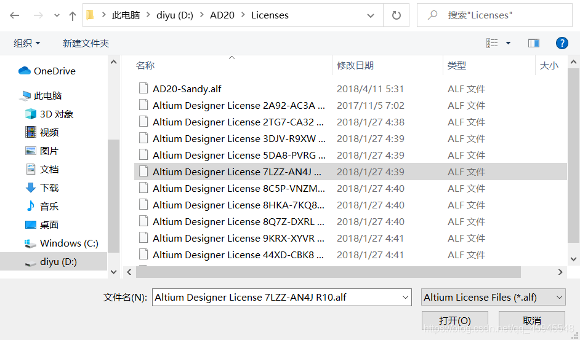Click 新建文件夹 in the toolbar
This screenshot has width=580, height=340.
(86, 43)
